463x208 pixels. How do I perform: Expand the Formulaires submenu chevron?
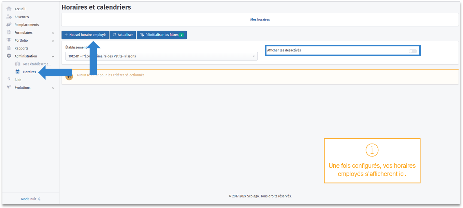(x=53, y=33)
